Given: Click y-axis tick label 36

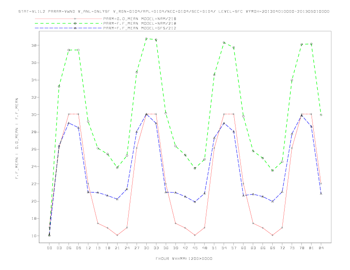Looking at the screenshot, I should coord(34,63).
